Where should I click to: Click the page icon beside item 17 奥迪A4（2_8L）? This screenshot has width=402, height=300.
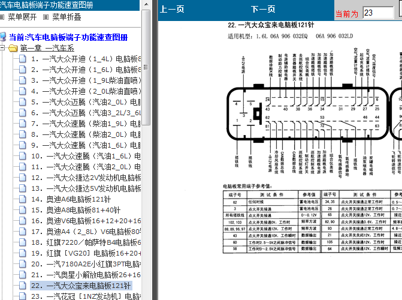(x=23, y=232)
